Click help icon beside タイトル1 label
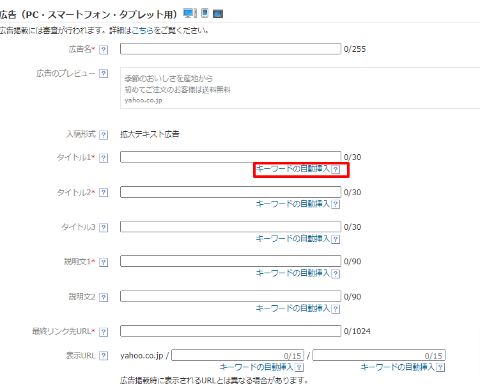The image size is (480, 391). click(x=104, y=158)
